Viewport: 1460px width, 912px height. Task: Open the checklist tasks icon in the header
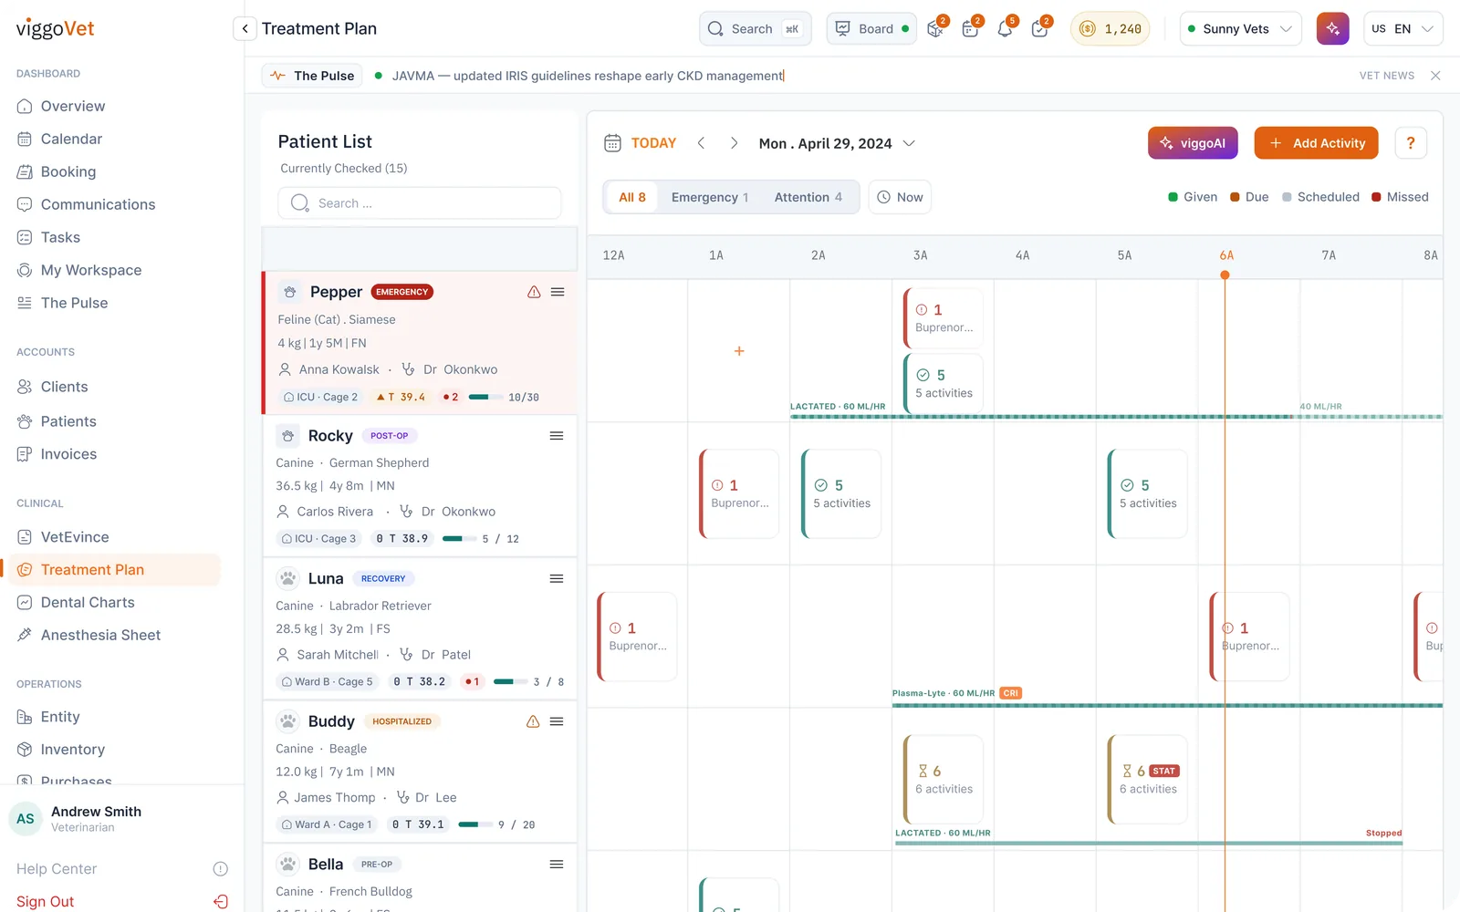coord(1039,29)
